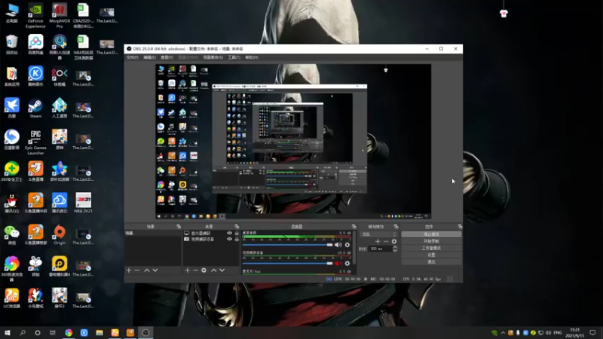Lock the video capture device source

coord(237,239)
